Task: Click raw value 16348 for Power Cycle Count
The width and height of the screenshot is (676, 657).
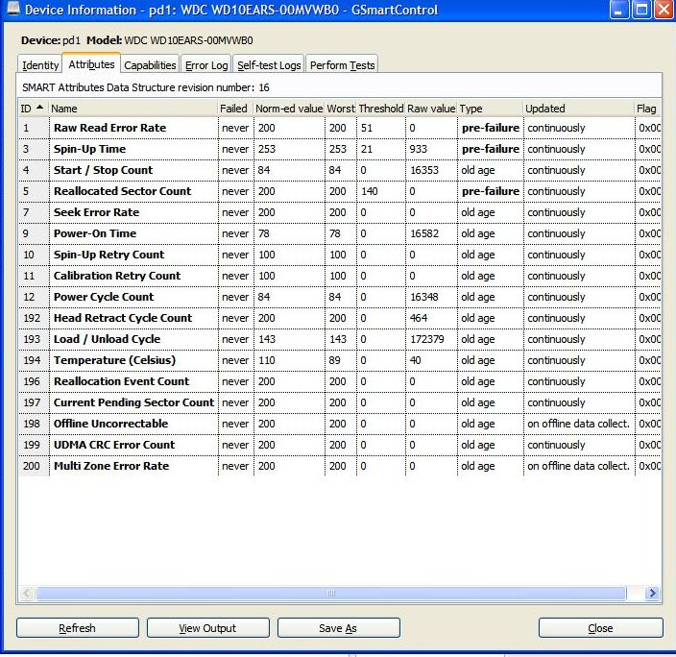Action: click(424, 297)
